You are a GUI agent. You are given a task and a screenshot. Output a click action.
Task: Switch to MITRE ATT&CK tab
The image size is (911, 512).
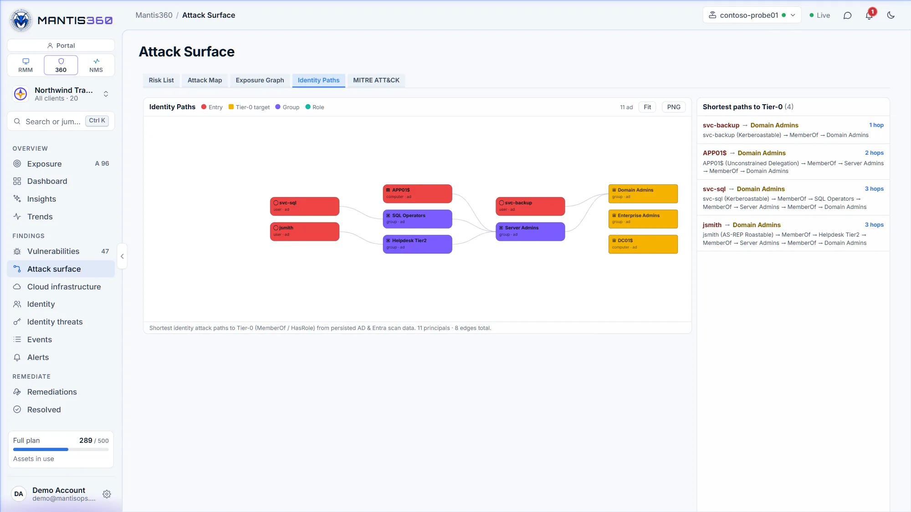[376, 81]
